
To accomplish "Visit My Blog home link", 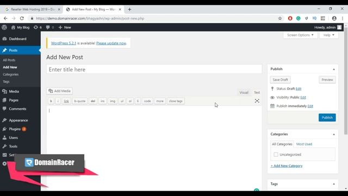I will 21,27.
